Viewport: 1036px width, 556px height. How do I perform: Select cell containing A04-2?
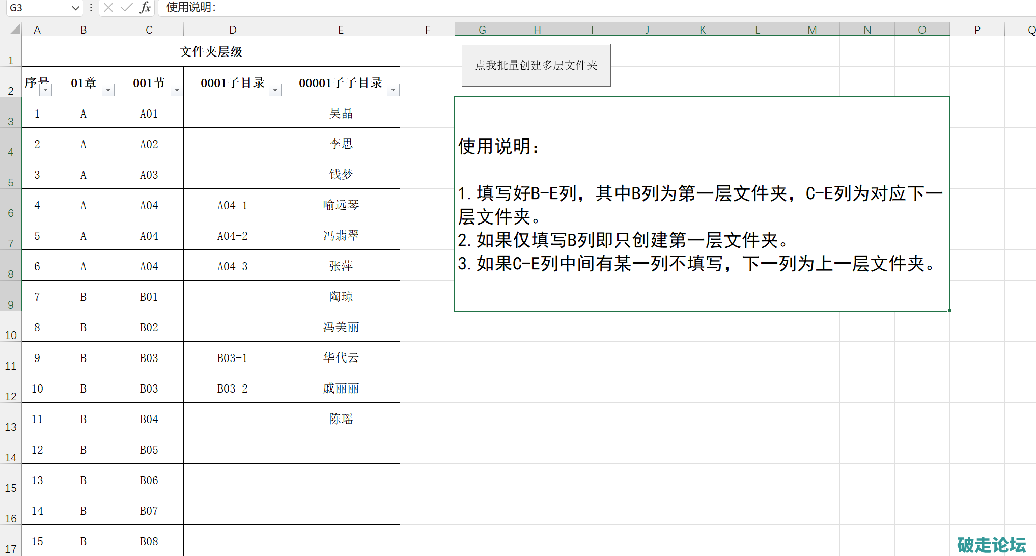click(x=232, y=236)
